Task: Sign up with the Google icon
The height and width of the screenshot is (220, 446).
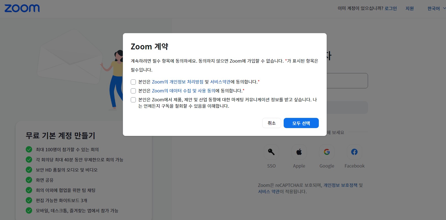Action: click(x=327, y=152)
